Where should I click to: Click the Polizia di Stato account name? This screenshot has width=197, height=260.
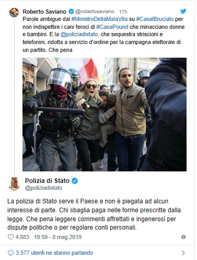[x=47, y=181]
